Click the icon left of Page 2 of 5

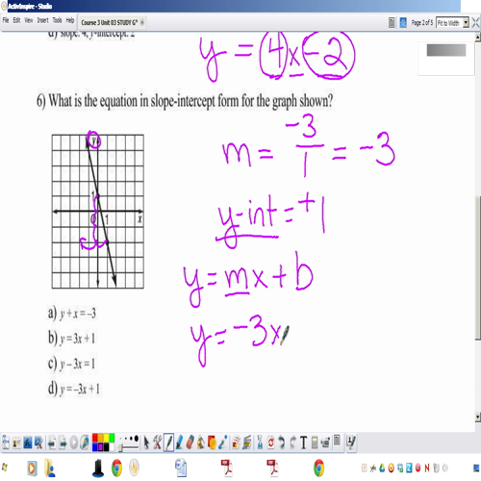point(403,22)
